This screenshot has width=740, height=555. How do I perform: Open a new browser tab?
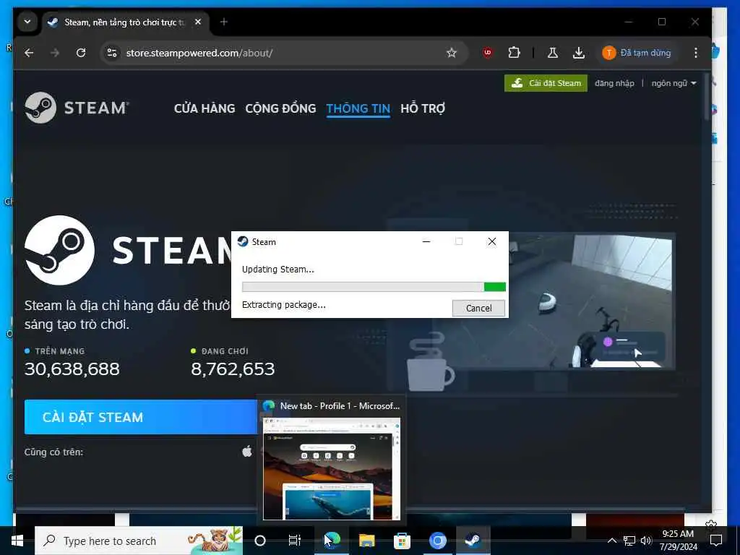tap(224, 22)
